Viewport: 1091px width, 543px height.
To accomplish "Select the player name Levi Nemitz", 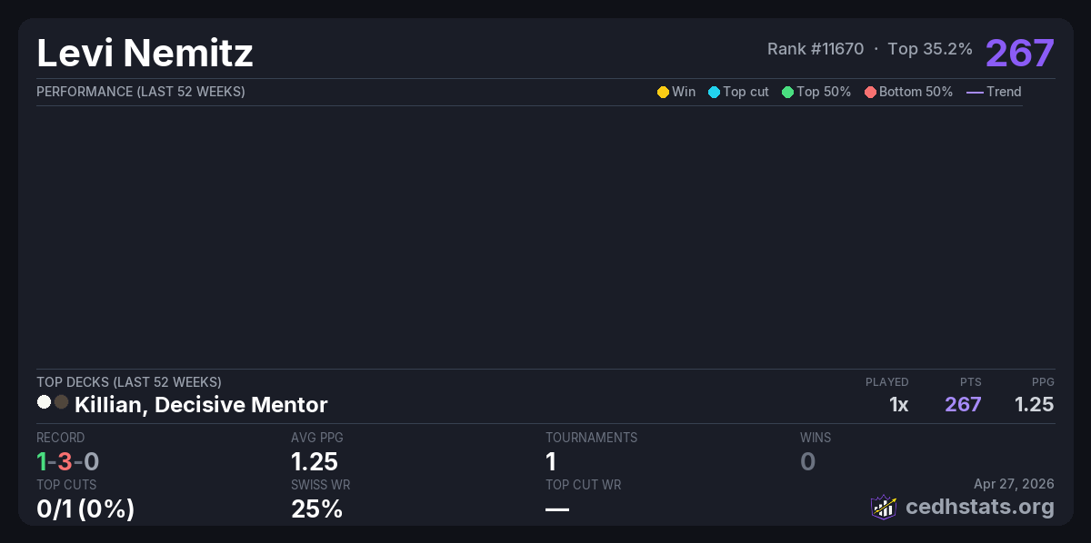I will pyautogui.click(x=145, y=53).
